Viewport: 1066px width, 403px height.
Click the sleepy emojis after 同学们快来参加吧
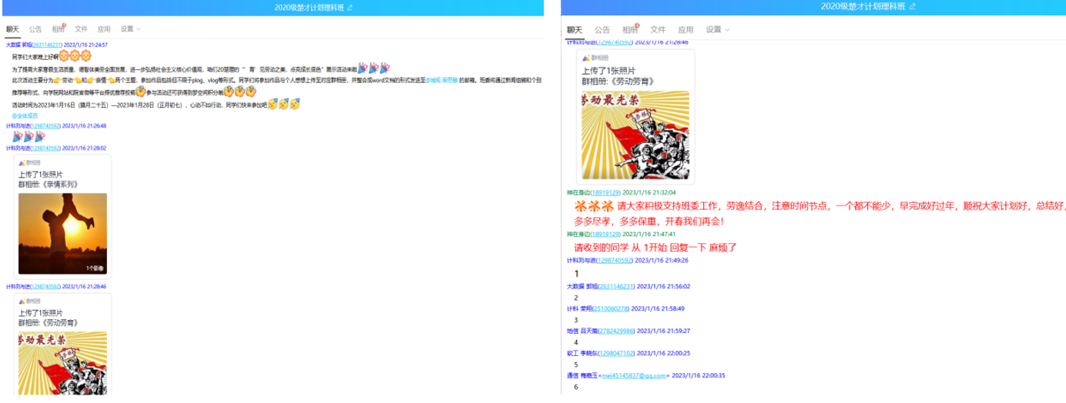[283, 104]
